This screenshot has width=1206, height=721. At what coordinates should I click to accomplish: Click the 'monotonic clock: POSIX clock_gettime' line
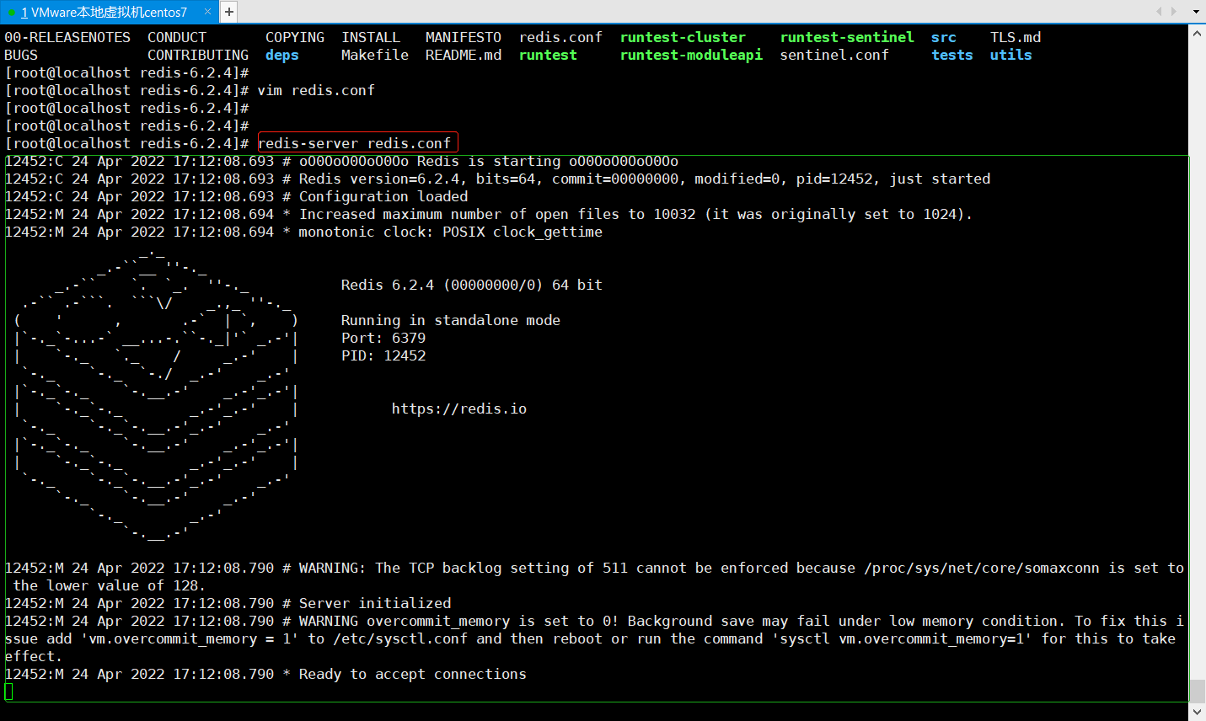point(451,232)
